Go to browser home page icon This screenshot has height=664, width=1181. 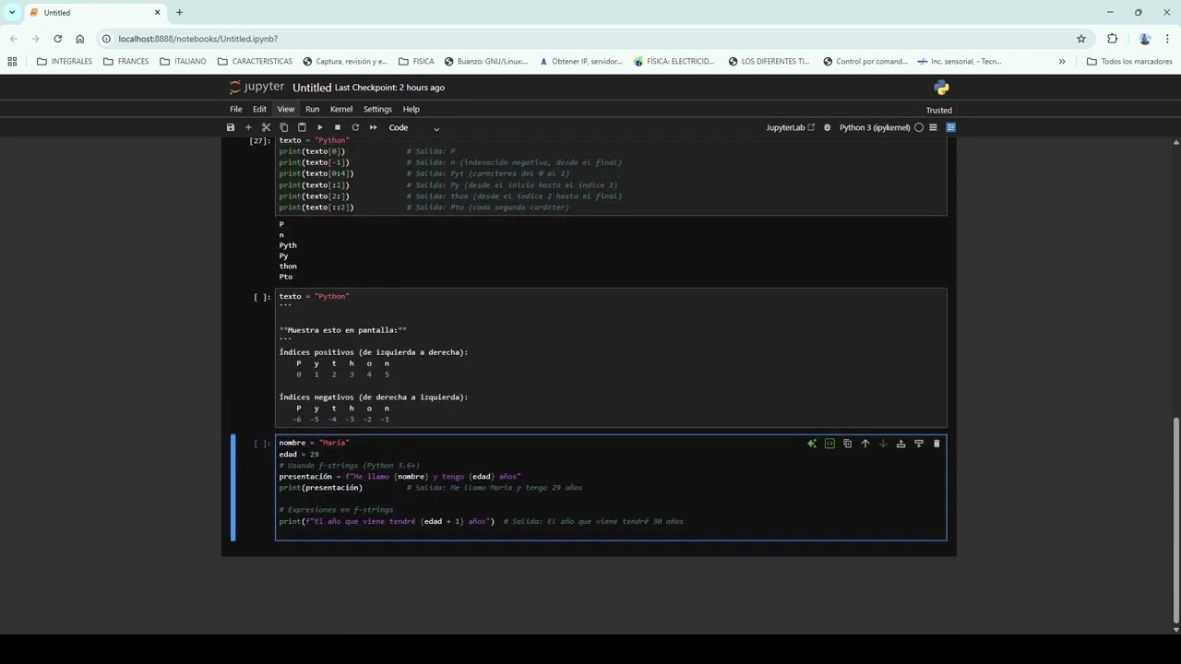pyautogui.click(x=79, y=39)
